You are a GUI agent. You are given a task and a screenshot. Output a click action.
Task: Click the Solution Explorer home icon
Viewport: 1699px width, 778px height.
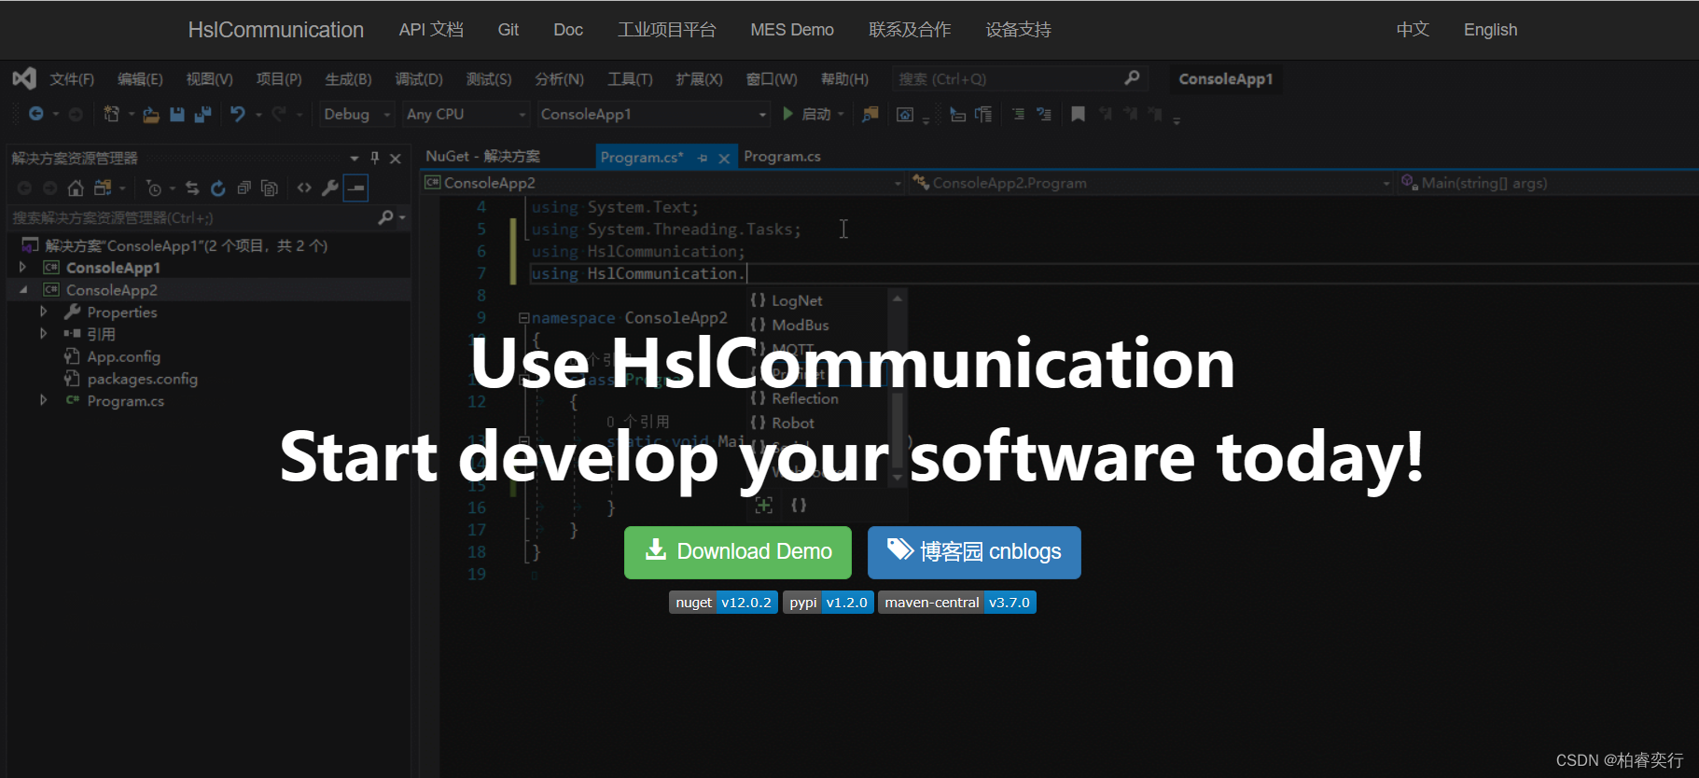[76, 188]
